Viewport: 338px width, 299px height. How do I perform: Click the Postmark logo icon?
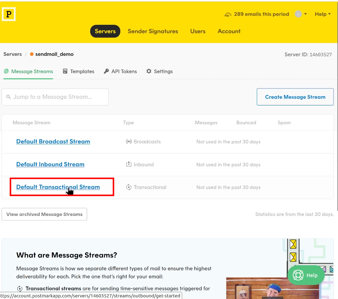(x=9, y=14)
